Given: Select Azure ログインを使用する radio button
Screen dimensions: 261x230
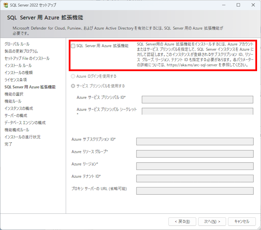Looking at the screenshot, I should coord(73,76).
